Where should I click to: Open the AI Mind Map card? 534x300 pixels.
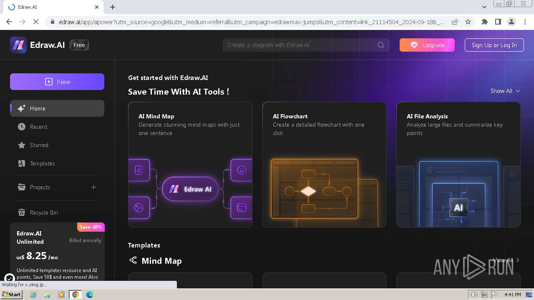point(190,165)
